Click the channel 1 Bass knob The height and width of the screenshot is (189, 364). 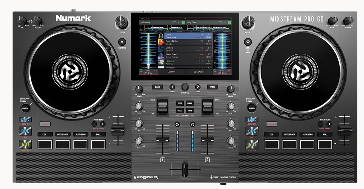coord(139,140)
